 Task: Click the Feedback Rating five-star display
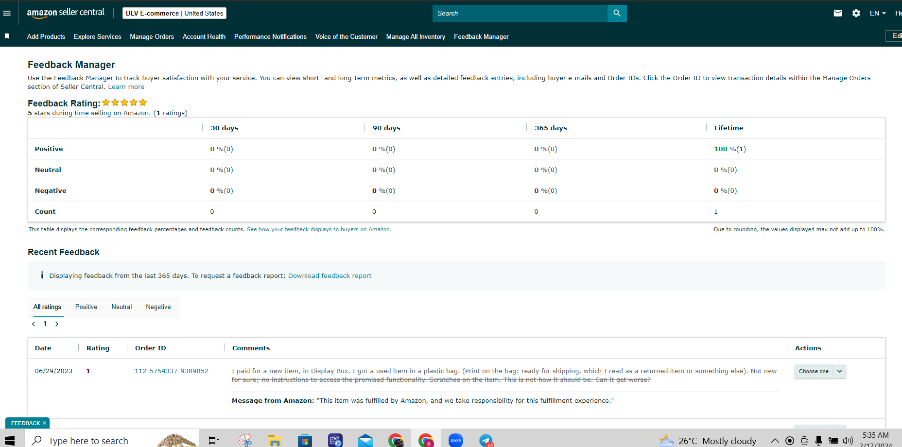coord(124,103)
